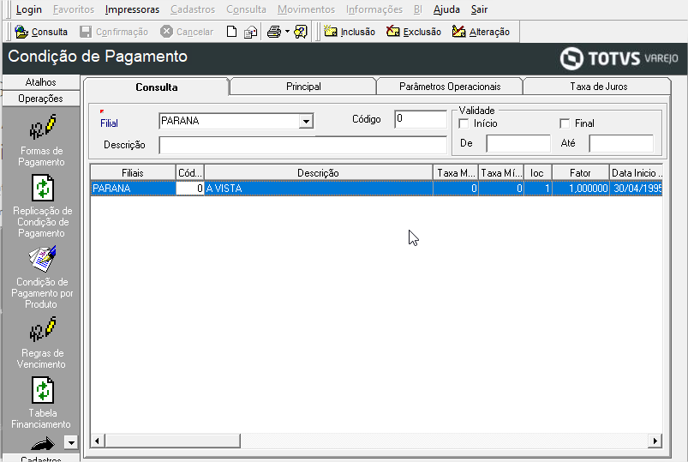Click the Descrição input field

coord(302,146)
